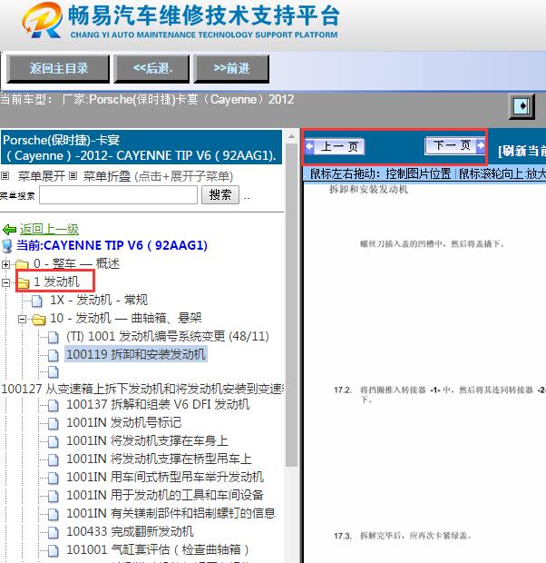Open 101001 气缸套评估（检查曲轴箱）
The width and height of the screenshot is (546, 563).
[158, 549]
